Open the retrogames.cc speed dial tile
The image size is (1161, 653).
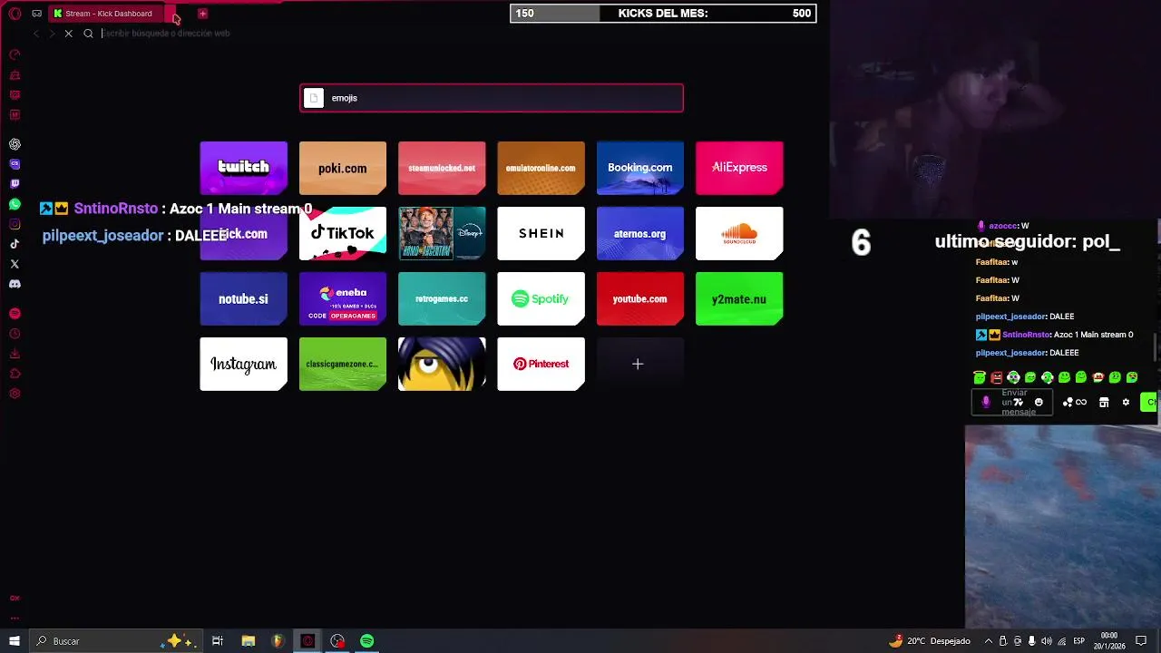(442, 298)
